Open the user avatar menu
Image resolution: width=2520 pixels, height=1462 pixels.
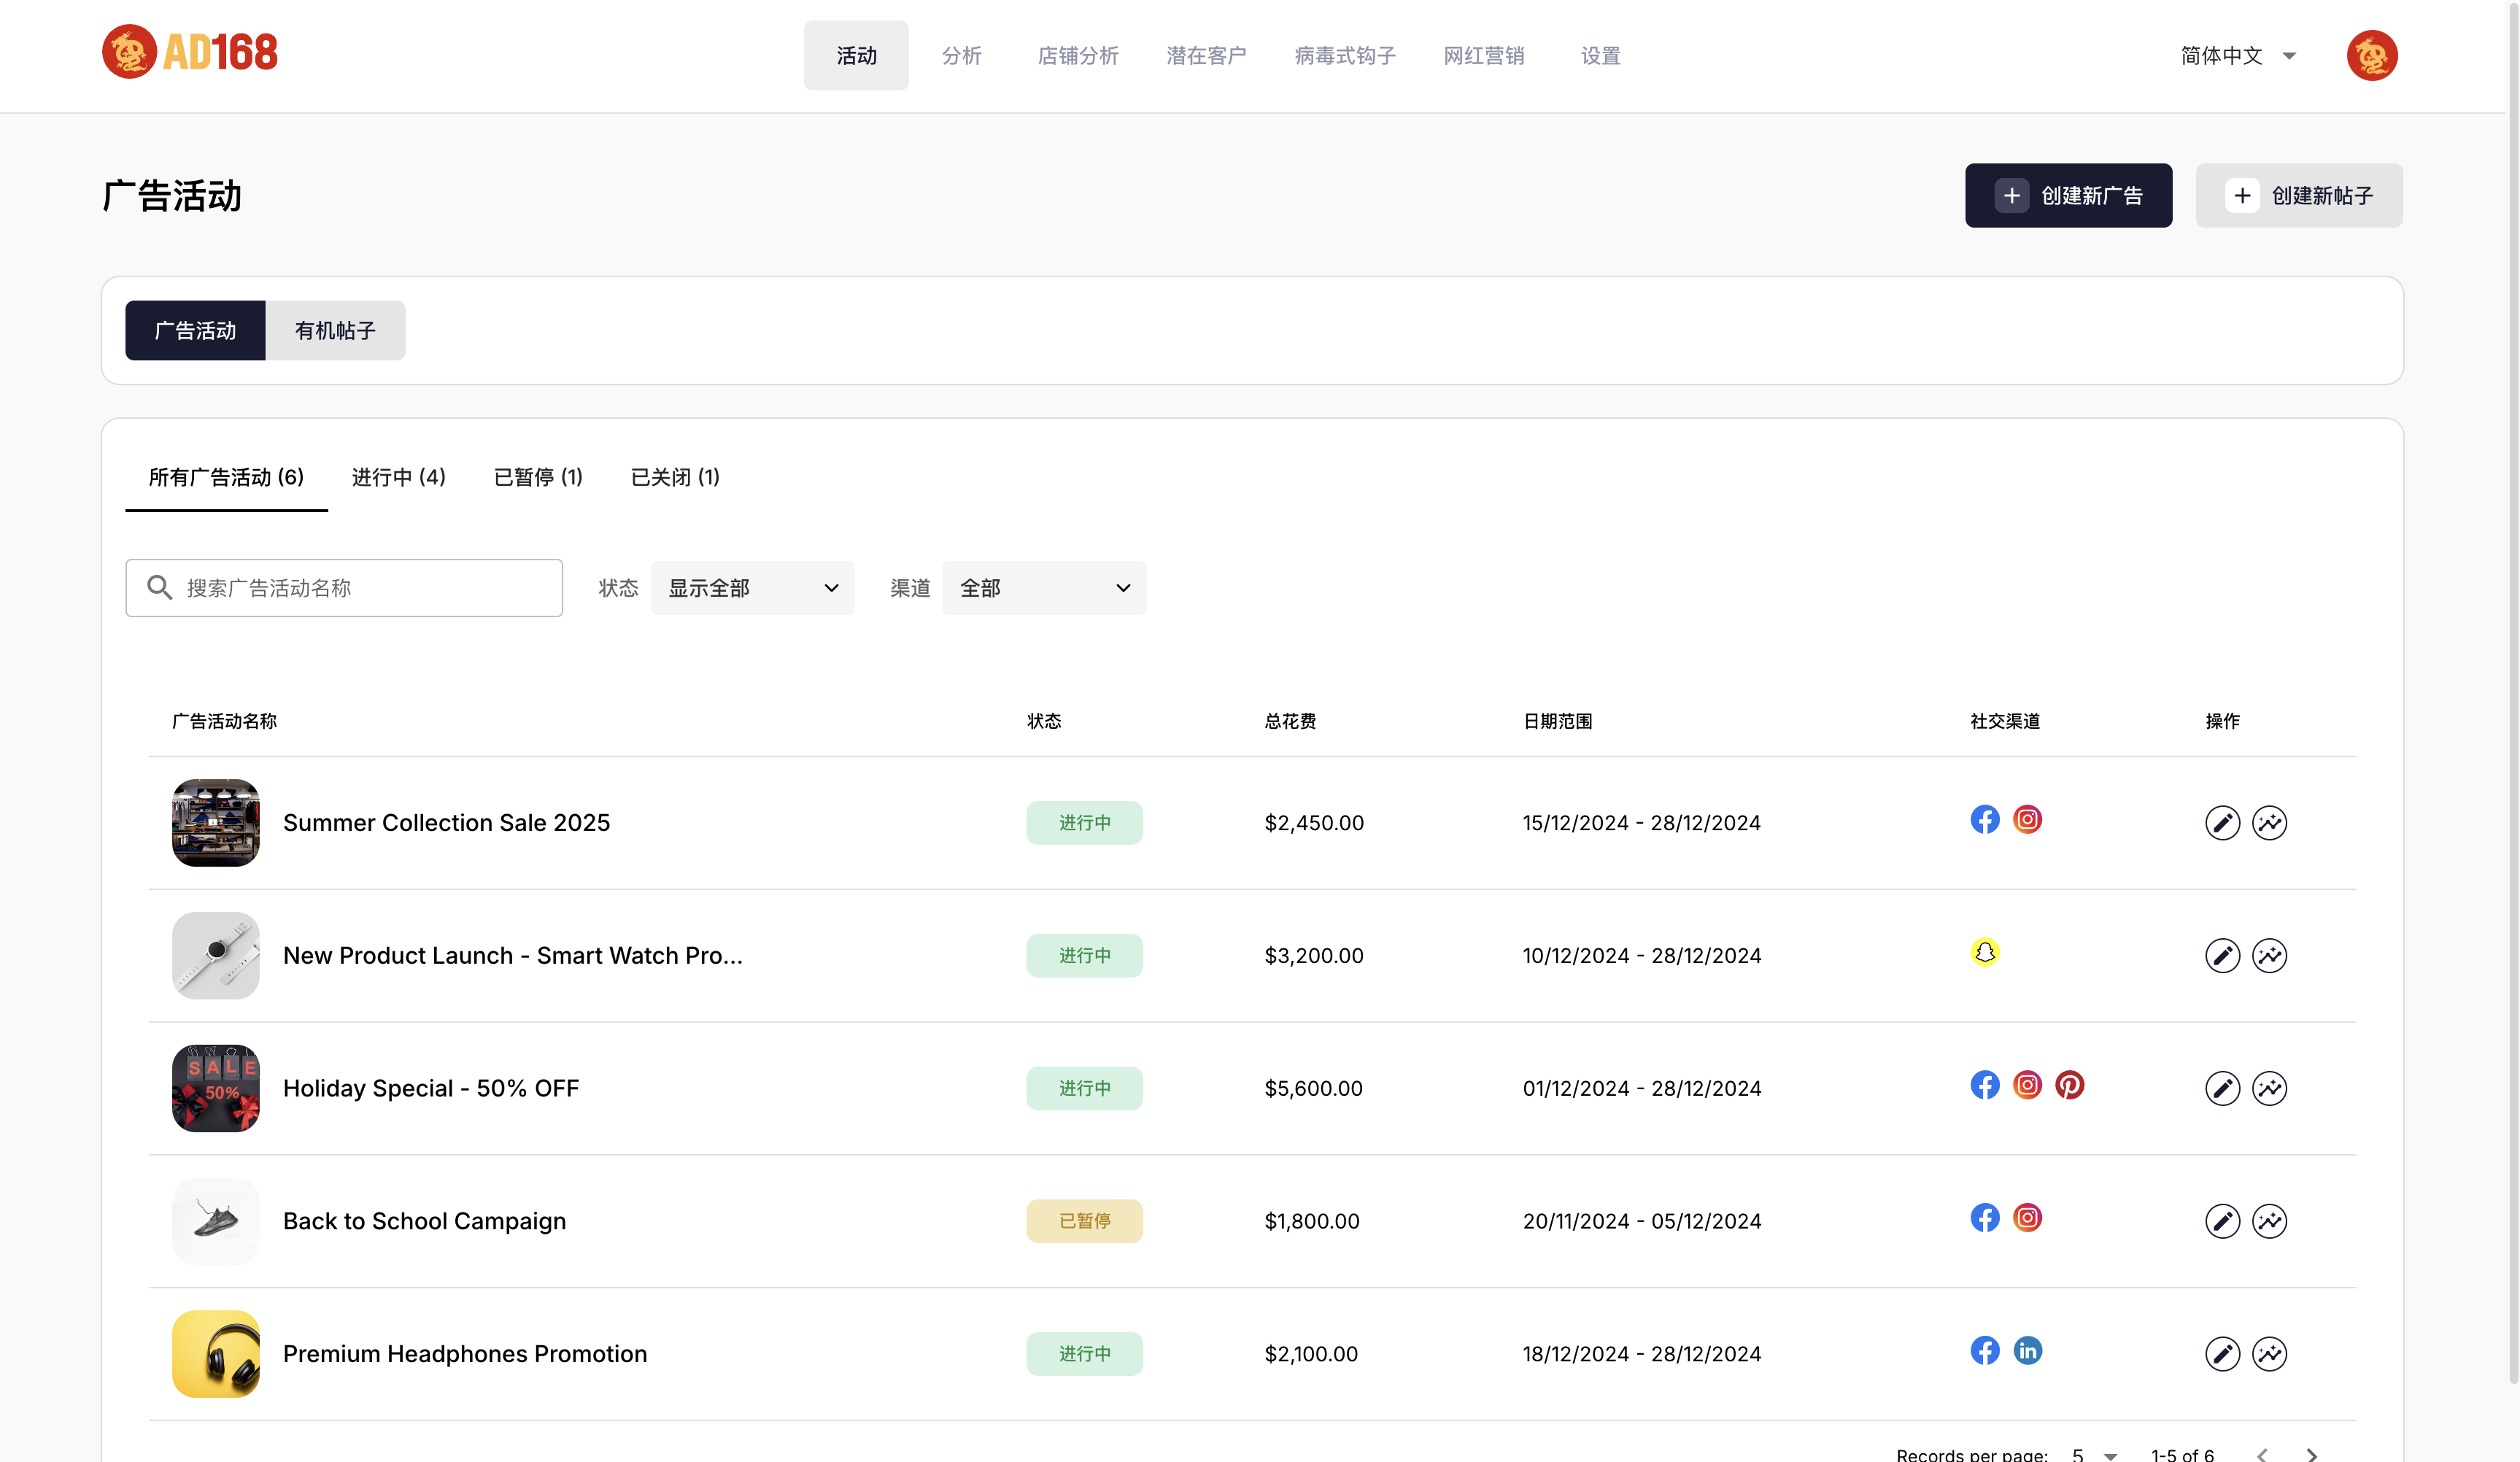coord(2372,55)
